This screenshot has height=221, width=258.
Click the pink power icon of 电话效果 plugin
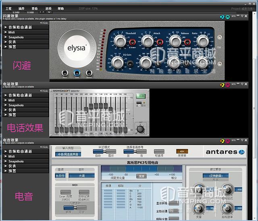point(228,85)
